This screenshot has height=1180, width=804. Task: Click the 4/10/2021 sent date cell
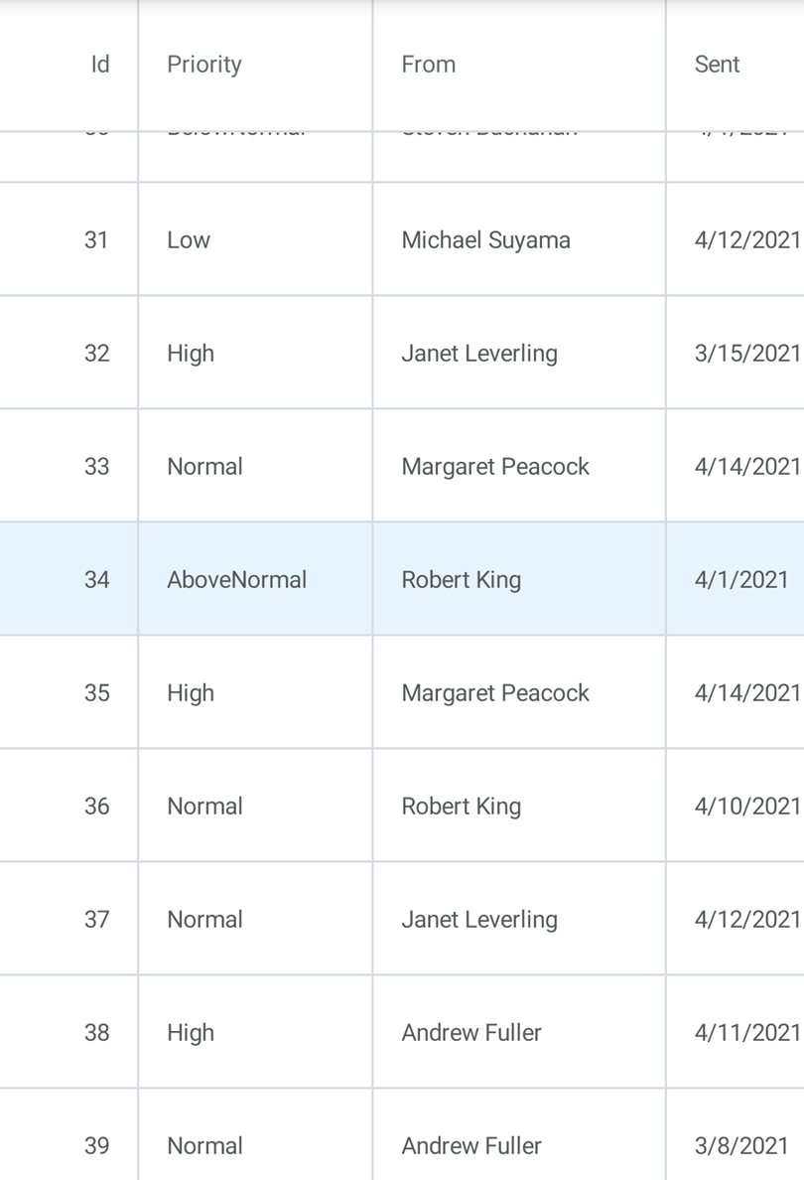tap(746, 807)
